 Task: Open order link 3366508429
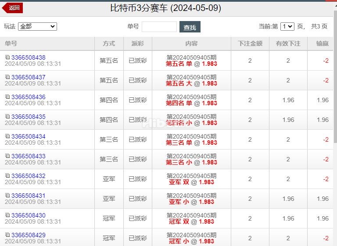[29, 235]
